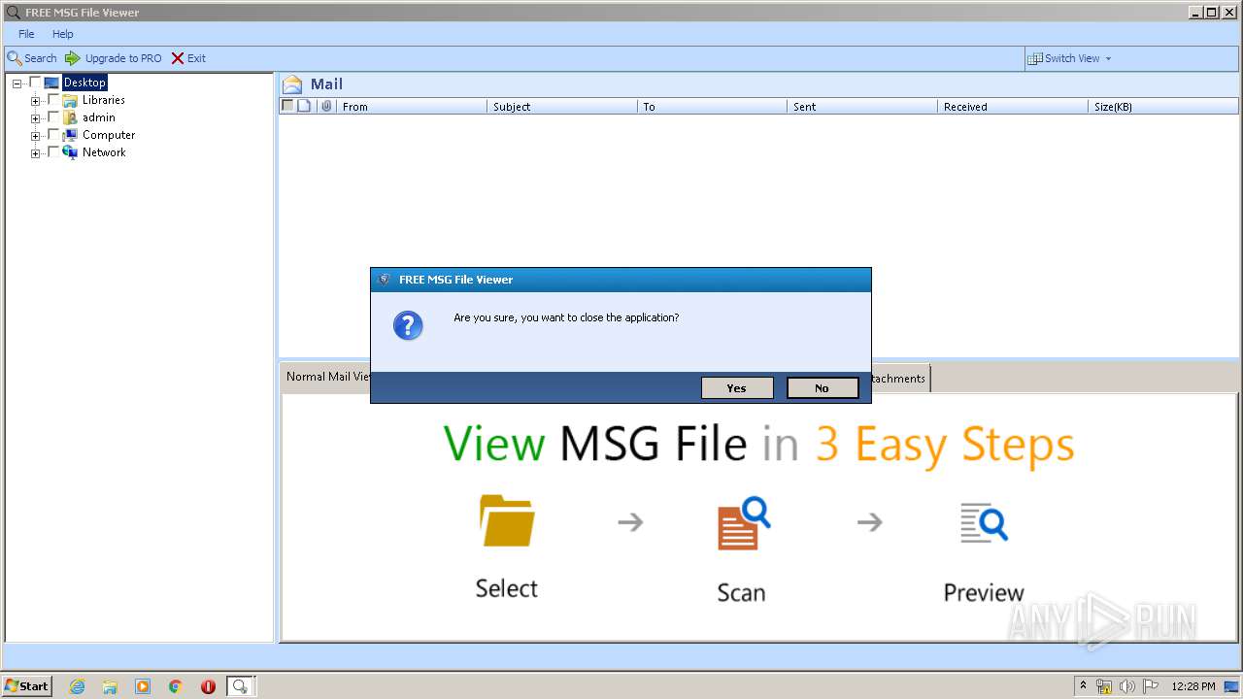Screen dimensions: 1243x699
Task: Open the File menu
Action: point(26,34)
